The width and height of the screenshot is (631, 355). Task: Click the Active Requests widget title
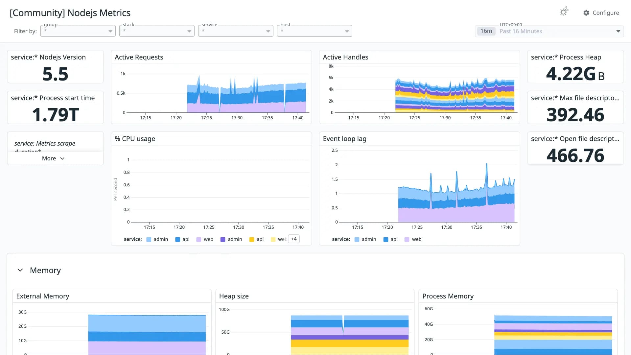pyautogui.click(x=139, y=57)
